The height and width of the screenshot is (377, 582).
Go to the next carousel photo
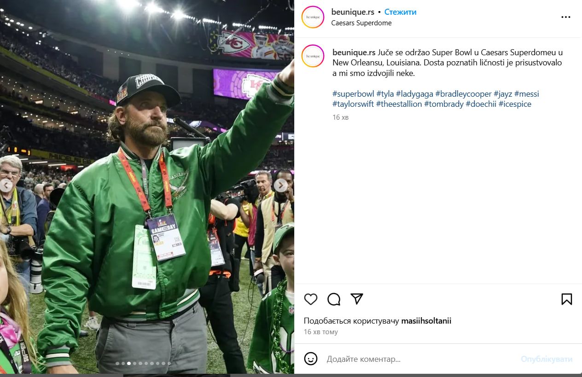[280, 185]
